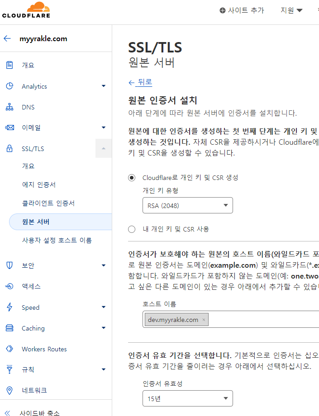Click the 보안 shield icon

10,265
